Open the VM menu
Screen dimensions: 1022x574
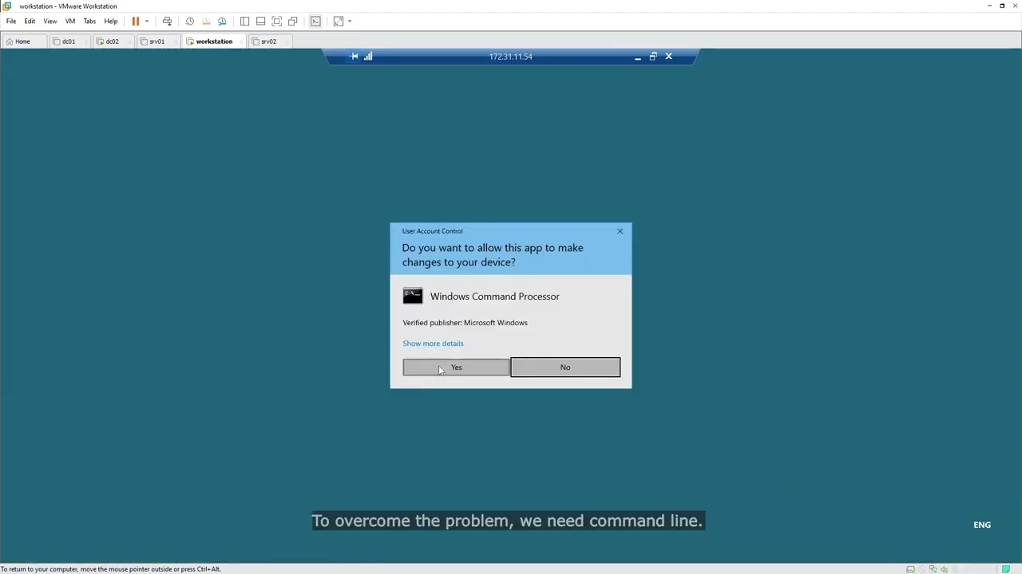pos(70,22)
